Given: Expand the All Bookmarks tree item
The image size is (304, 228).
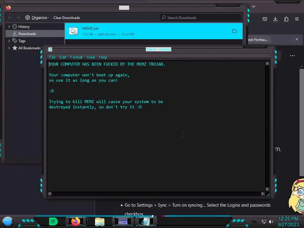Looking at the screenshot, I should click(x=9, y=48).
